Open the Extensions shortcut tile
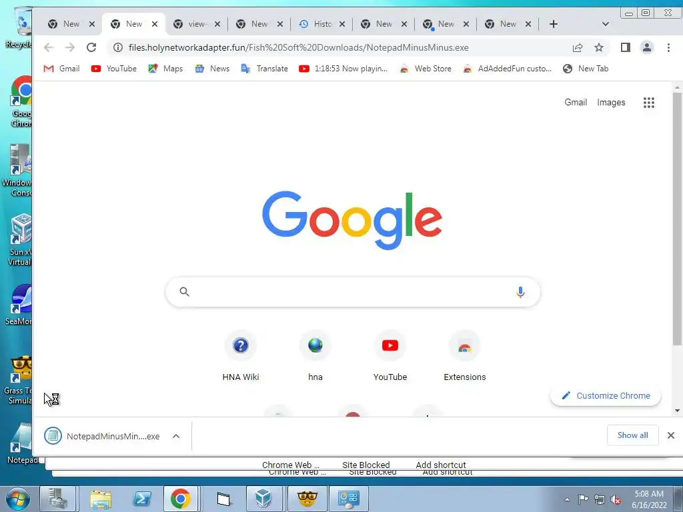This screenshot has height=512, width=683. coord(465,356)
